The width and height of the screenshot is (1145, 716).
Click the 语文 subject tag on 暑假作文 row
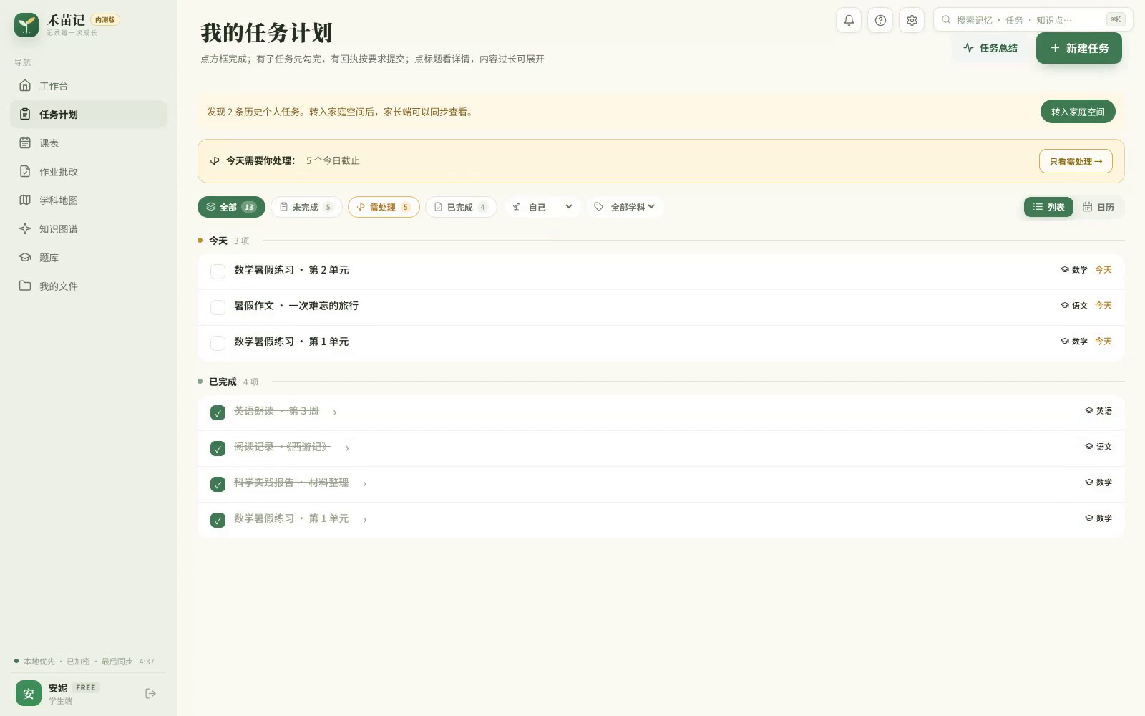1073,306
